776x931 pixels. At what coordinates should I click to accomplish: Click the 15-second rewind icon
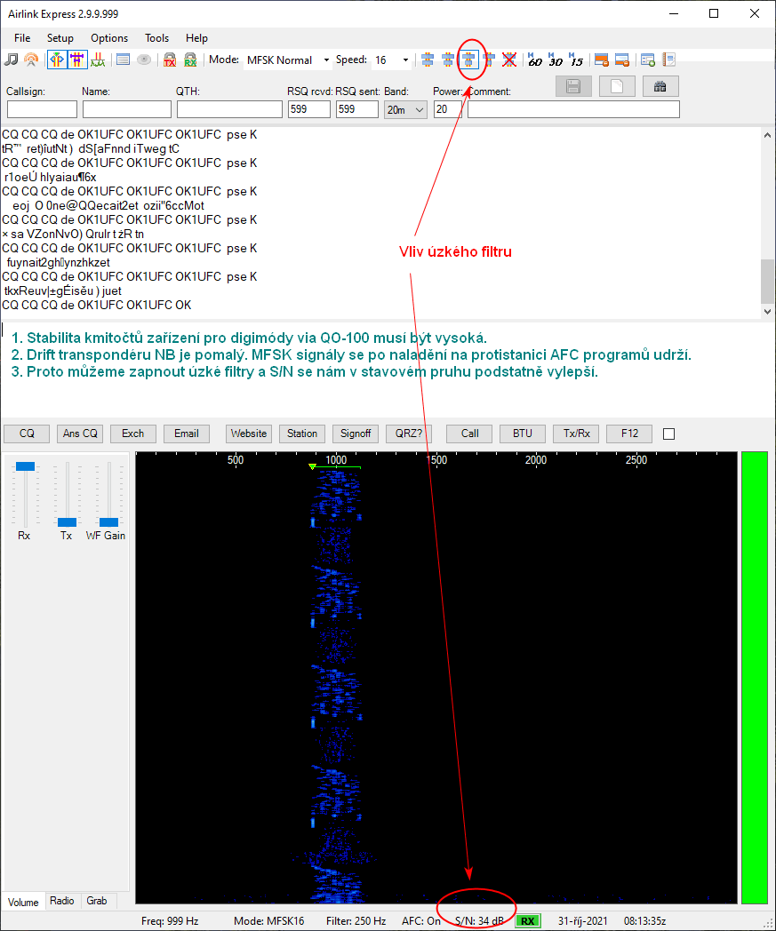click(x=576, y=60)
